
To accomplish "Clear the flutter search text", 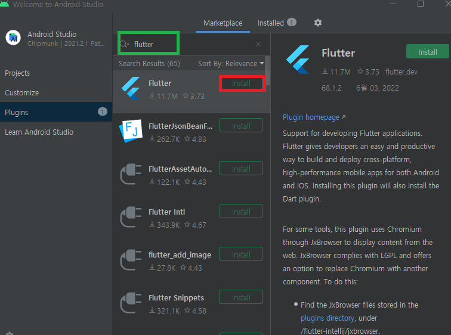I will tap(258, 44).
